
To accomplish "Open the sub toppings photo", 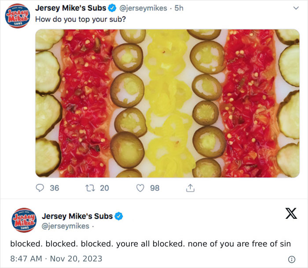I will [x=167, y=103].
